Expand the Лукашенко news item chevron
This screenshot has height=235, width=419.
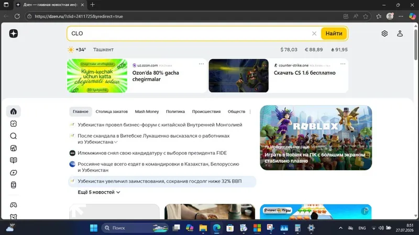(x=116, y=142)
